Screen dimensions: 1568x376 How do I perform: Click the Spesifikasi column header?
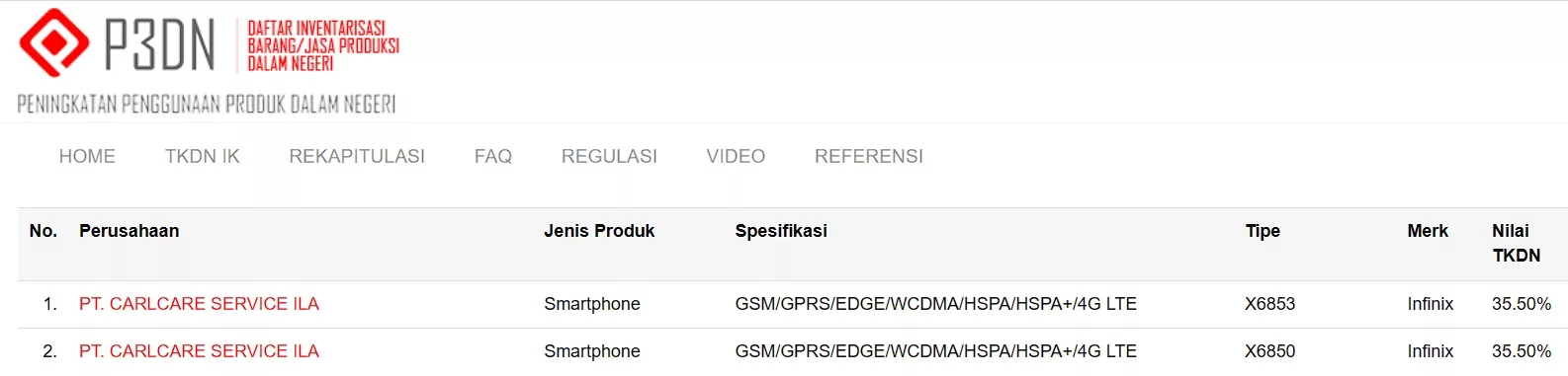(x=781, y=231)
